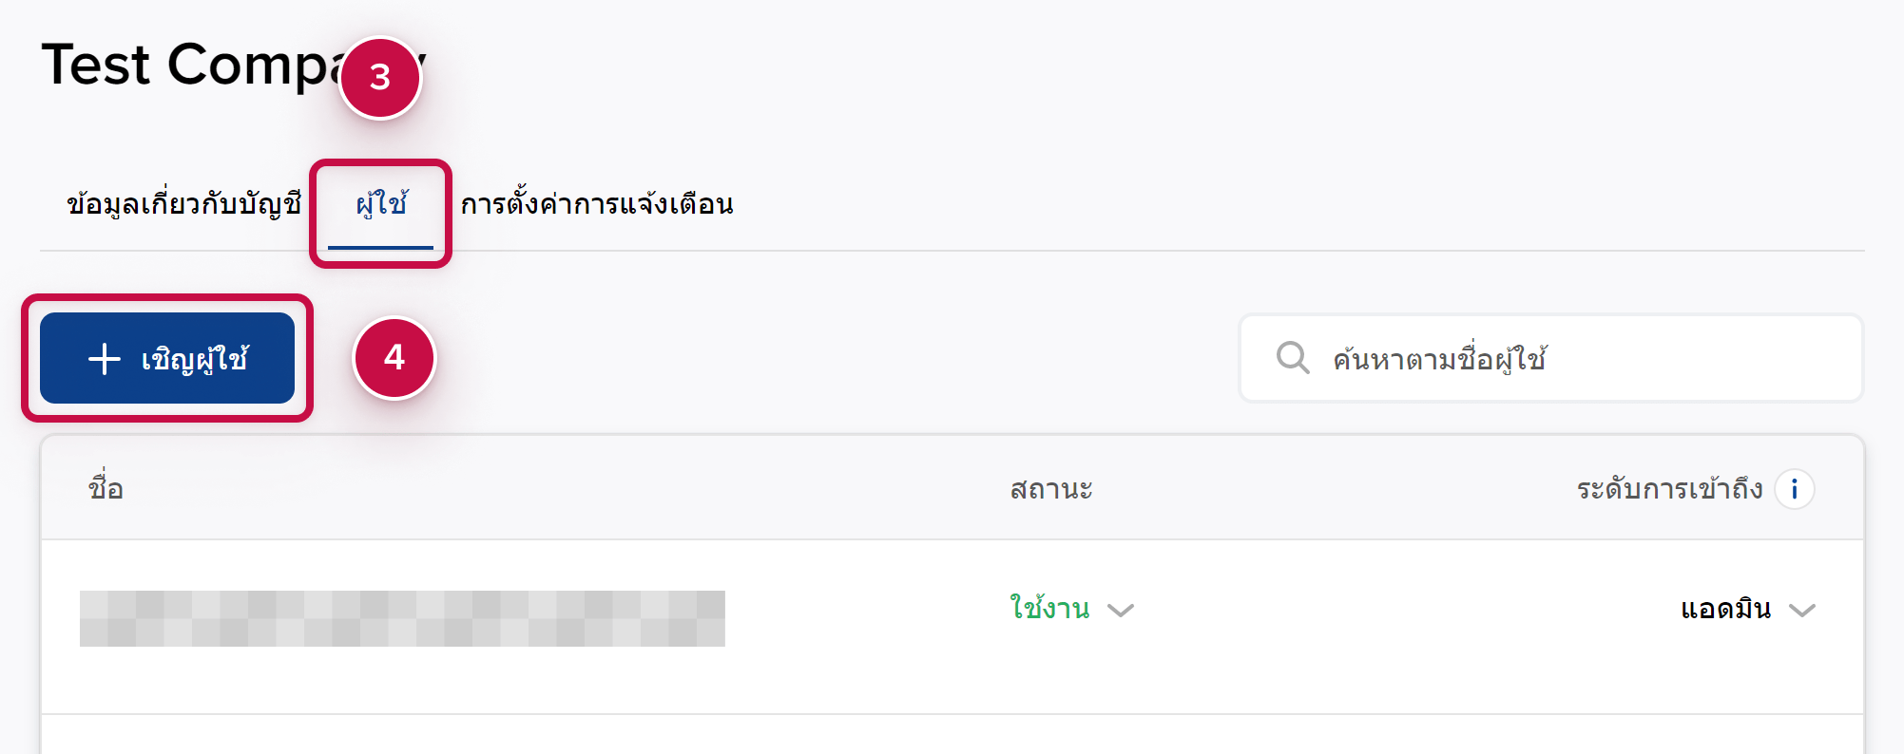
Task: Click the 'ชื่อ' column header
Action: pos(106,489)
